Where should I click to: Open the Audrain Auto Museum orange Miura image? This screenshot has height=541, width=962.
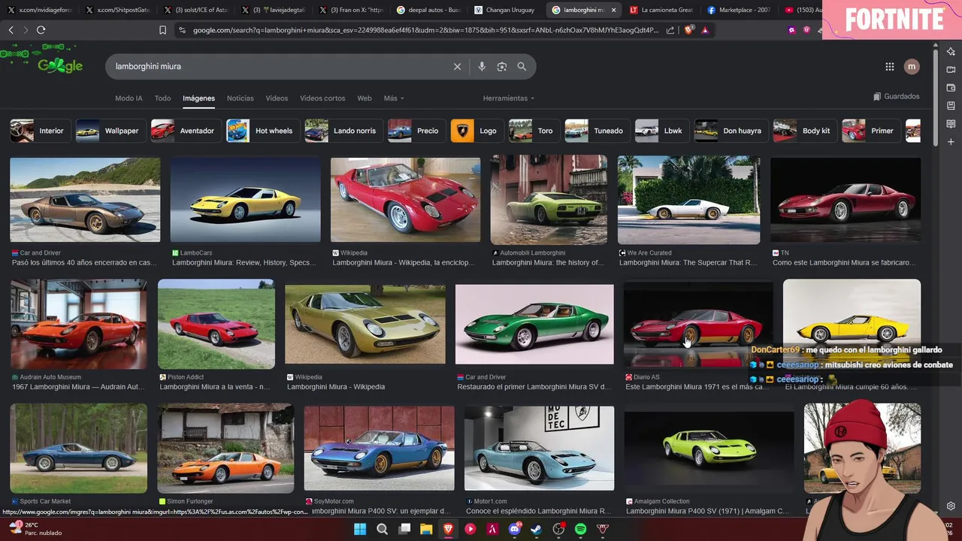pyautogui.click(x=79, y=324)
